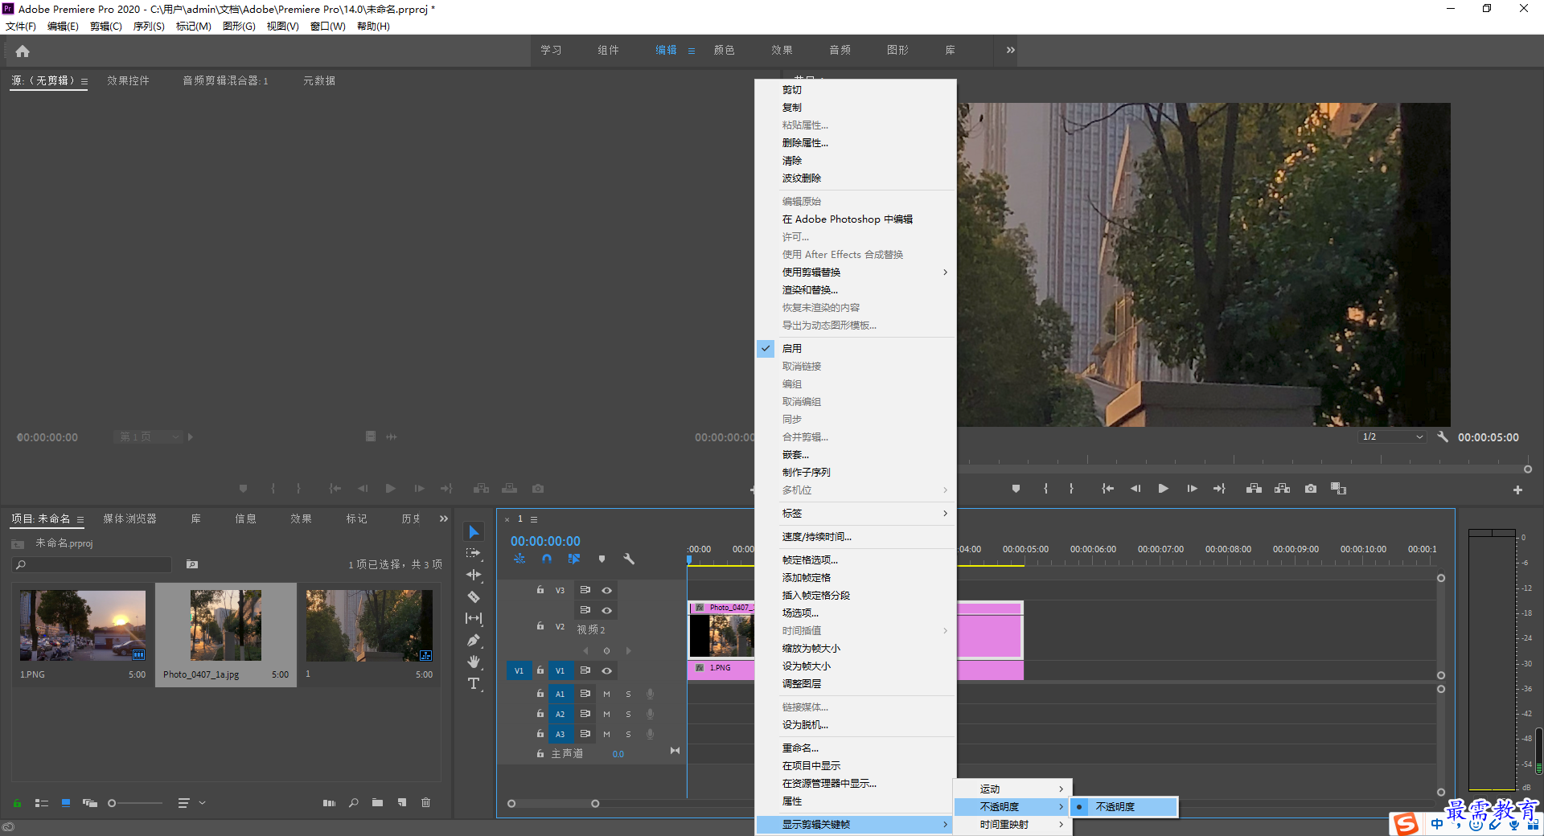
Task: Click timeline zoom scrollbar right handle
Action: click(x=595, y=804)
